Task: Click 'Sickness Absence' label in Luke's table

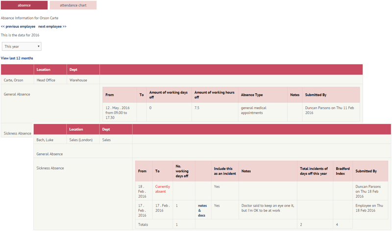Action: [x=50, y=168]
